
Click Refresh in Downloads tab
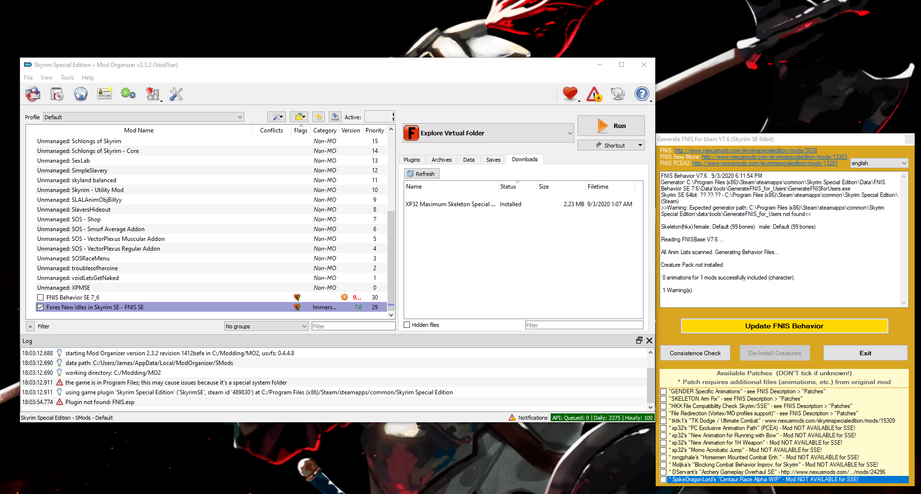[422, 173]
